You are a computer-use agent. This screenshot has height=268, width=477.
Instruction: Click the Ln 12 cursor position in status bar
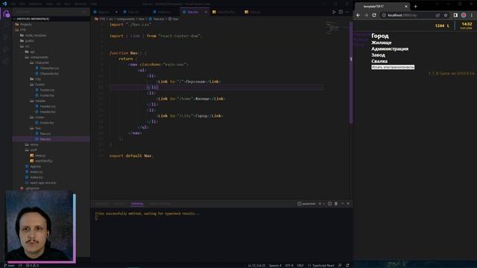256,265
